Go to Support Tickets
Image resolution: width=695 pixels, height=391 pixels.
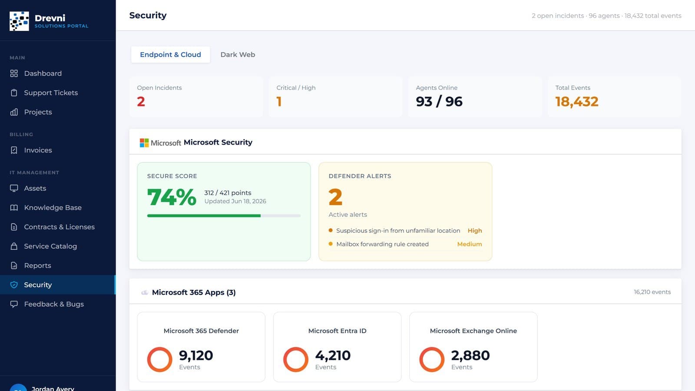coord(58,93)
